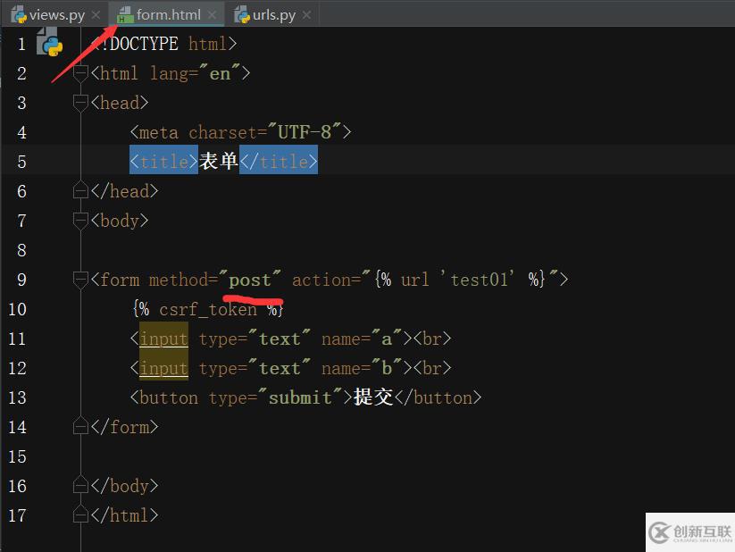This screenshot has height=552, width=735.
Task: Collapse the html tag fold on line 2
Action: pos(80,73)
